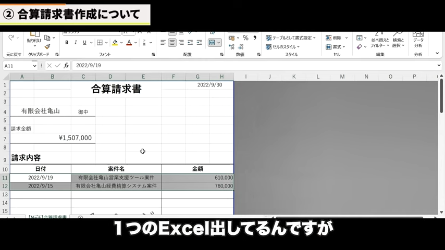This screenshot has width=445, height=250.
Task: Click the increase indent icon
Action: tap(200, 43)
